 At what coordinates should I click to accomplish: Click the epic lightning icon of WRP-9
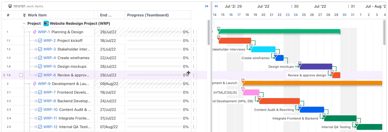click(35, 84)
